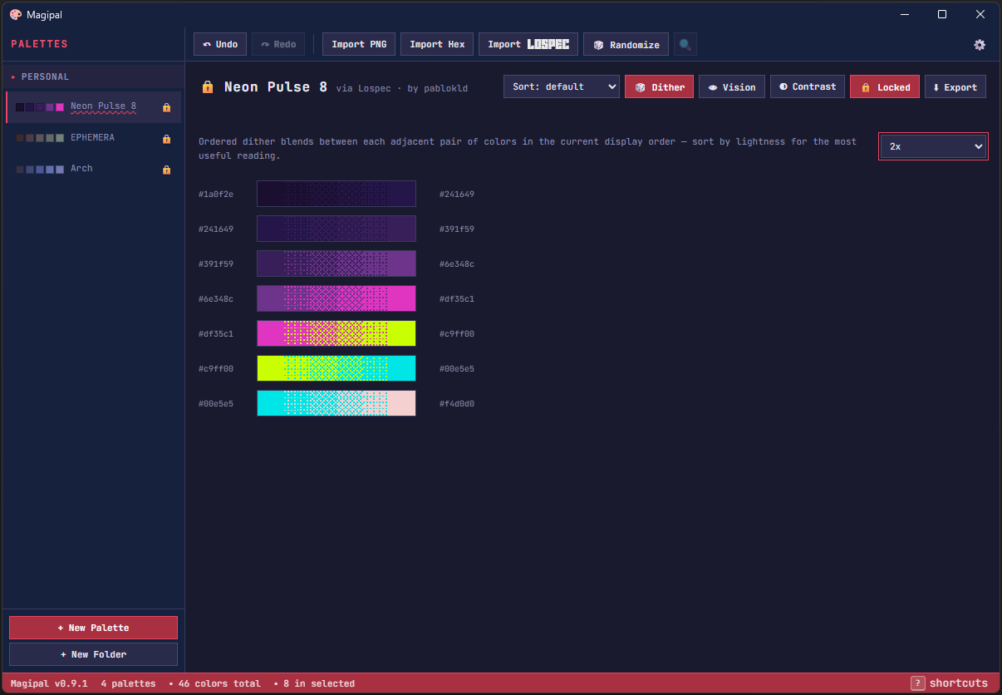Import a palette from Lospec
1002x695 pixels.
pos(528,45)
